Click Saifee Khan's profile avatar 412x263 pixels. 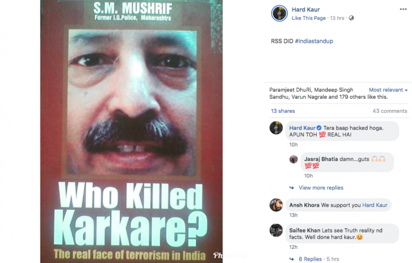[276, 230]
